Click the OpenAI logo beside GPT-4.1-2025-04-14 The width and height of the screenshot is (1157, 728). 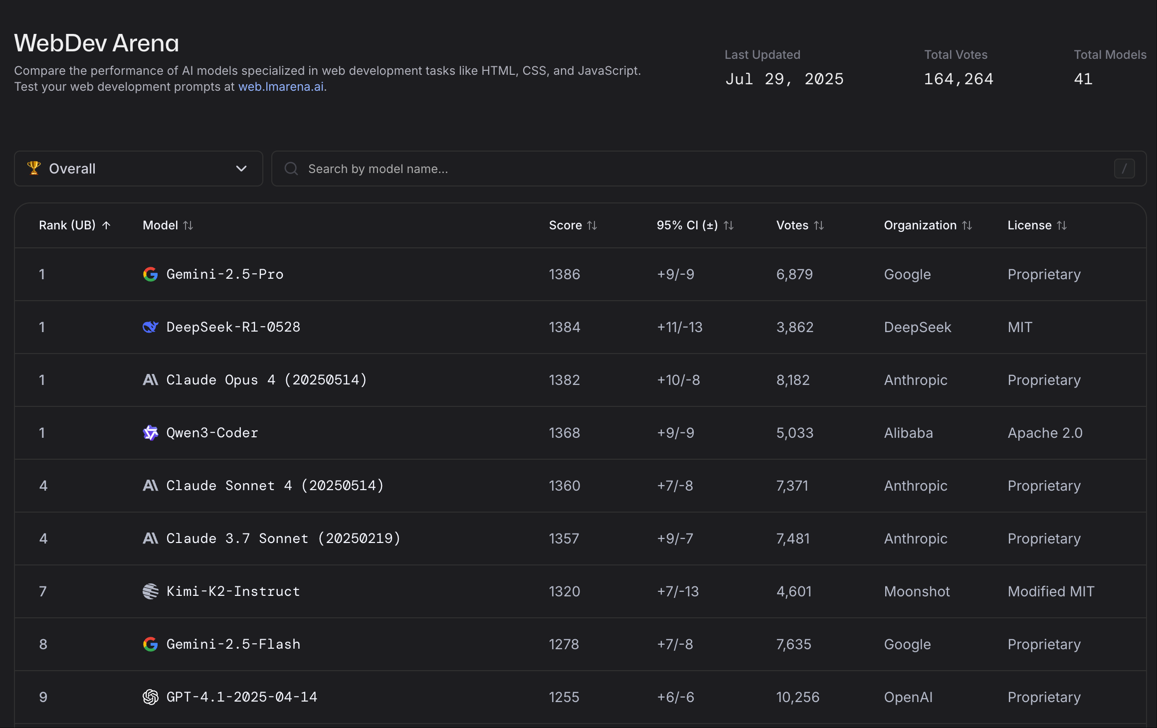pos(150,697)
